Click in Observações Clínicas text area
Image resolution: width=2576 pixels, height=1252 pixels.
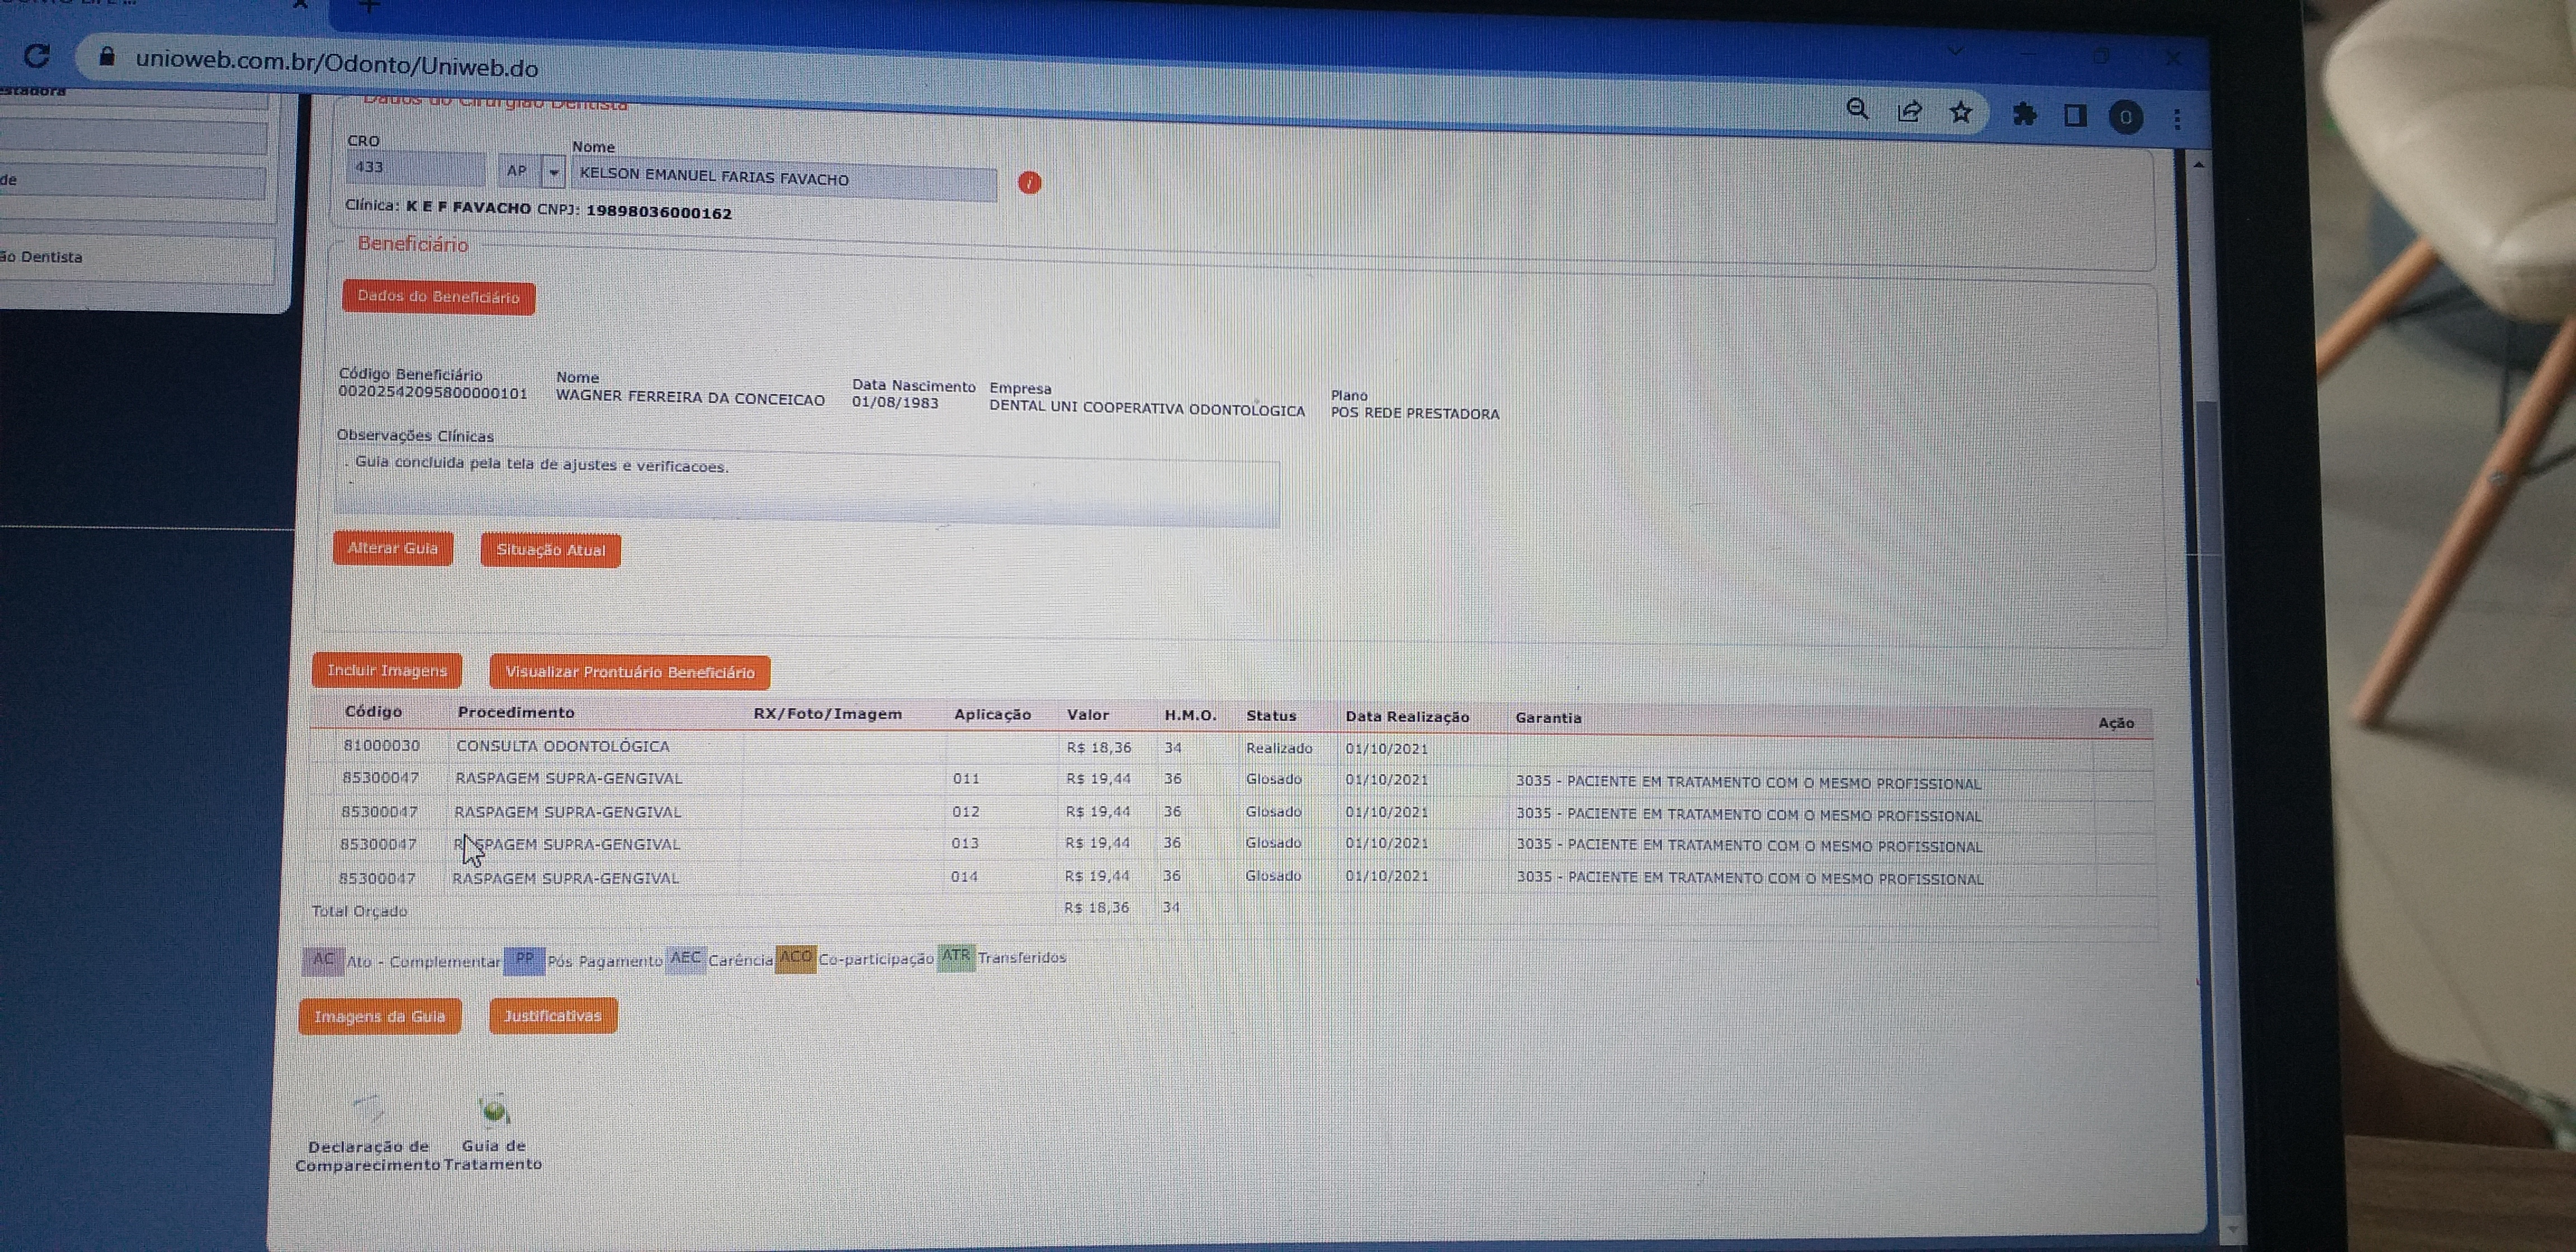[x=806, y=490]
